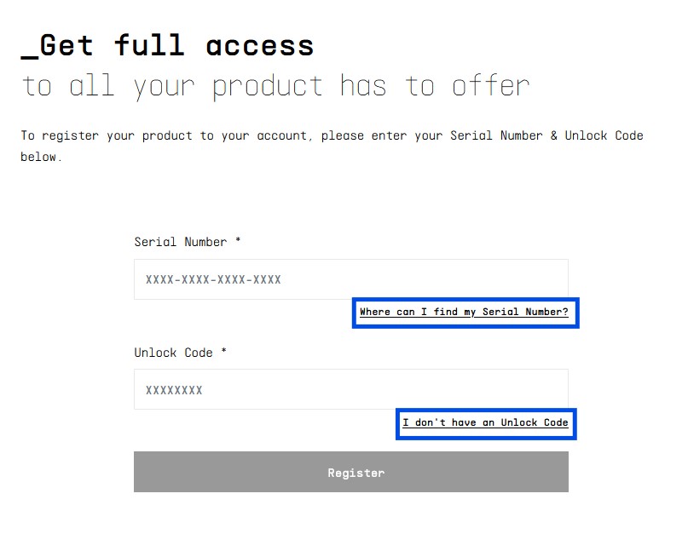688x551 pixels.
Task: Click the word "below." in the instructions
Action: [x=41, y=158]
